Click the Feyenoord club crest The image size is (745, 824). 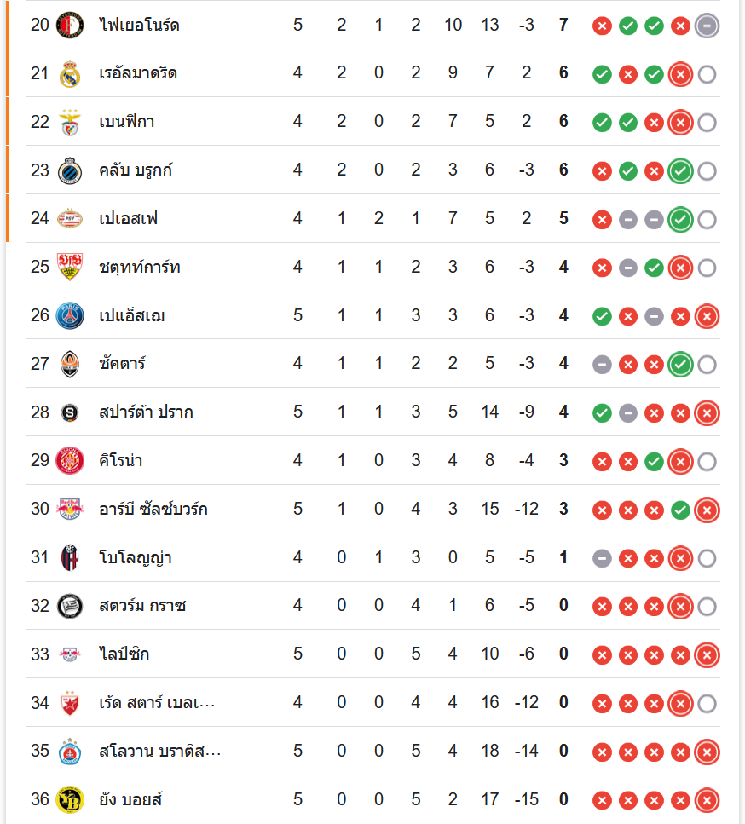(x=70, y=25)
